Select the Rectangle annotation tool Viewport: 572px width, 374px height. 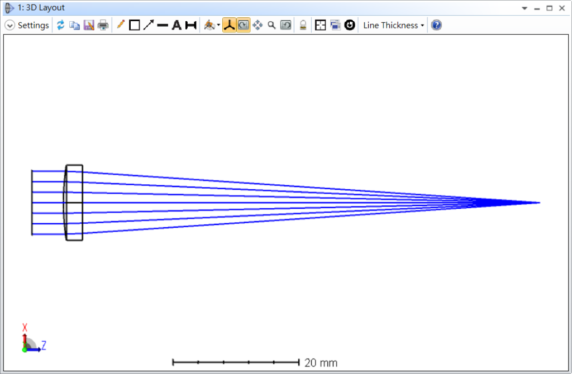click(134, 25)
